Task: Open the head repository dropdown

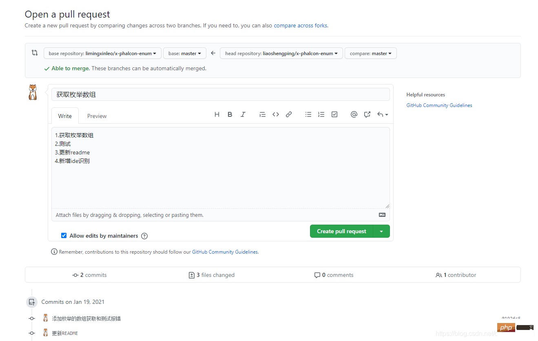Action: pyautogui.click(x=281, y=53)
